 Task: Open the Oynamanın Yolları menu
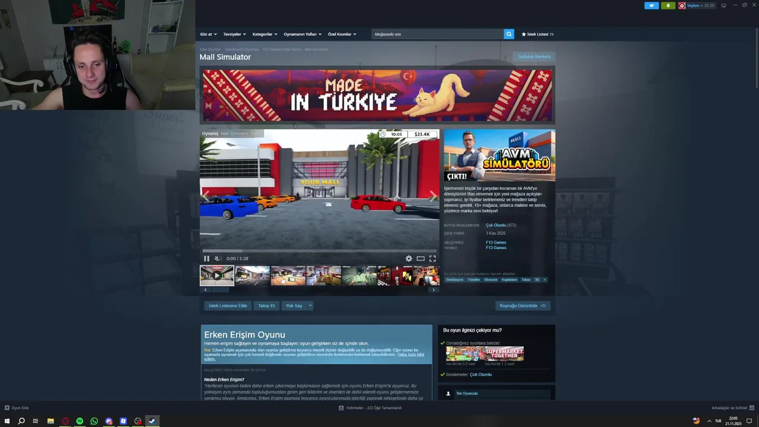coord(302,34)
